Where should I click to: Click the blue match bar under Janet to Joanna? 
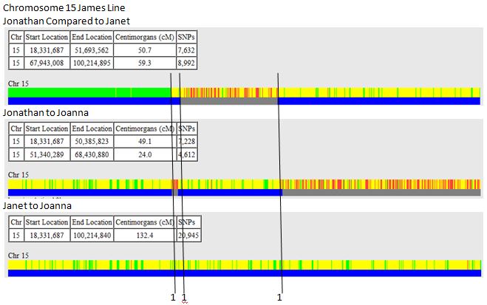point(244,273)
